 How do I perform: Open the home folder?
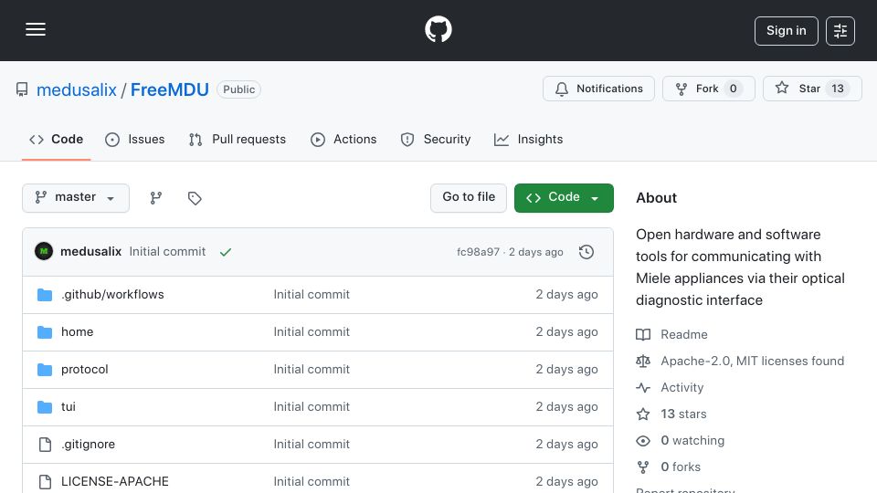pos(77,332)
